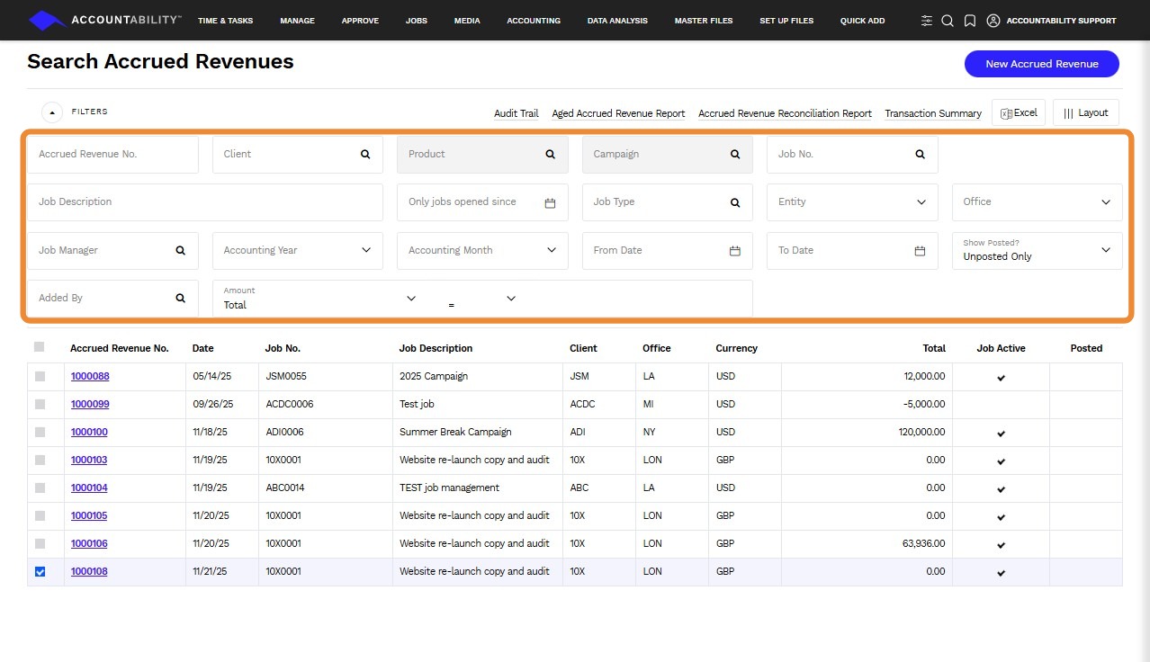Click the Accountability Support user name

click(x=1061, y=21)
